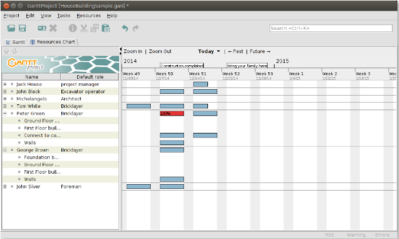Click the Properties info icon
The width and height of the screenshot is (399, 239).
pyautogui.click(x=72, y=28)
